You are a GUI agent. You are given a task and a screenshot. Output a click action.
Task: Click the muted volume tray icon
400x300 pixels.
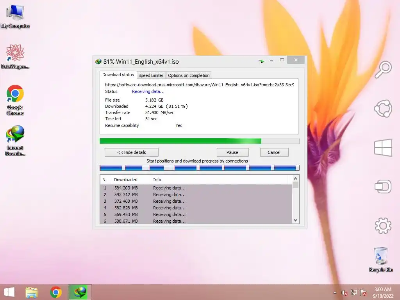(x=345, y=293)
